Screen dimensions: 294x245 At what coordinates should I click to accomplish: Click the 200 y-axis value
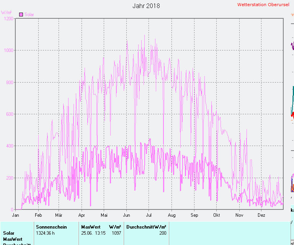click(10, 178)
